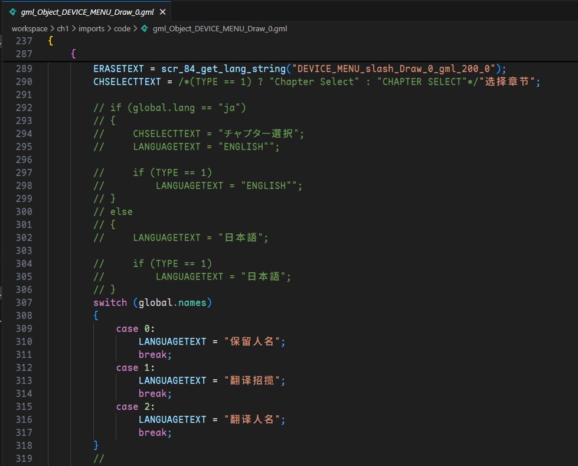Screen dimensions: 578x466
Task: Click LANGUAGETEXT on line 316
Action: tap(172, 419)
